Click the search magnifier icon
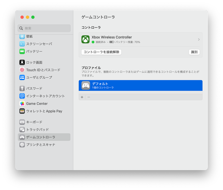Viewport: 223px width, 190px height. coord(21,28)
